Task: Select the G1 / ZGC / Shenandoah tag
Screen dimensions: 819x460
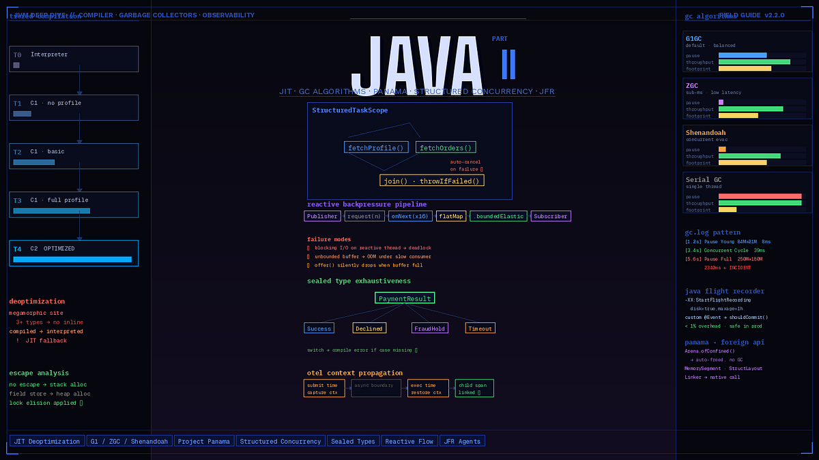Action: [x=129, y=441]
